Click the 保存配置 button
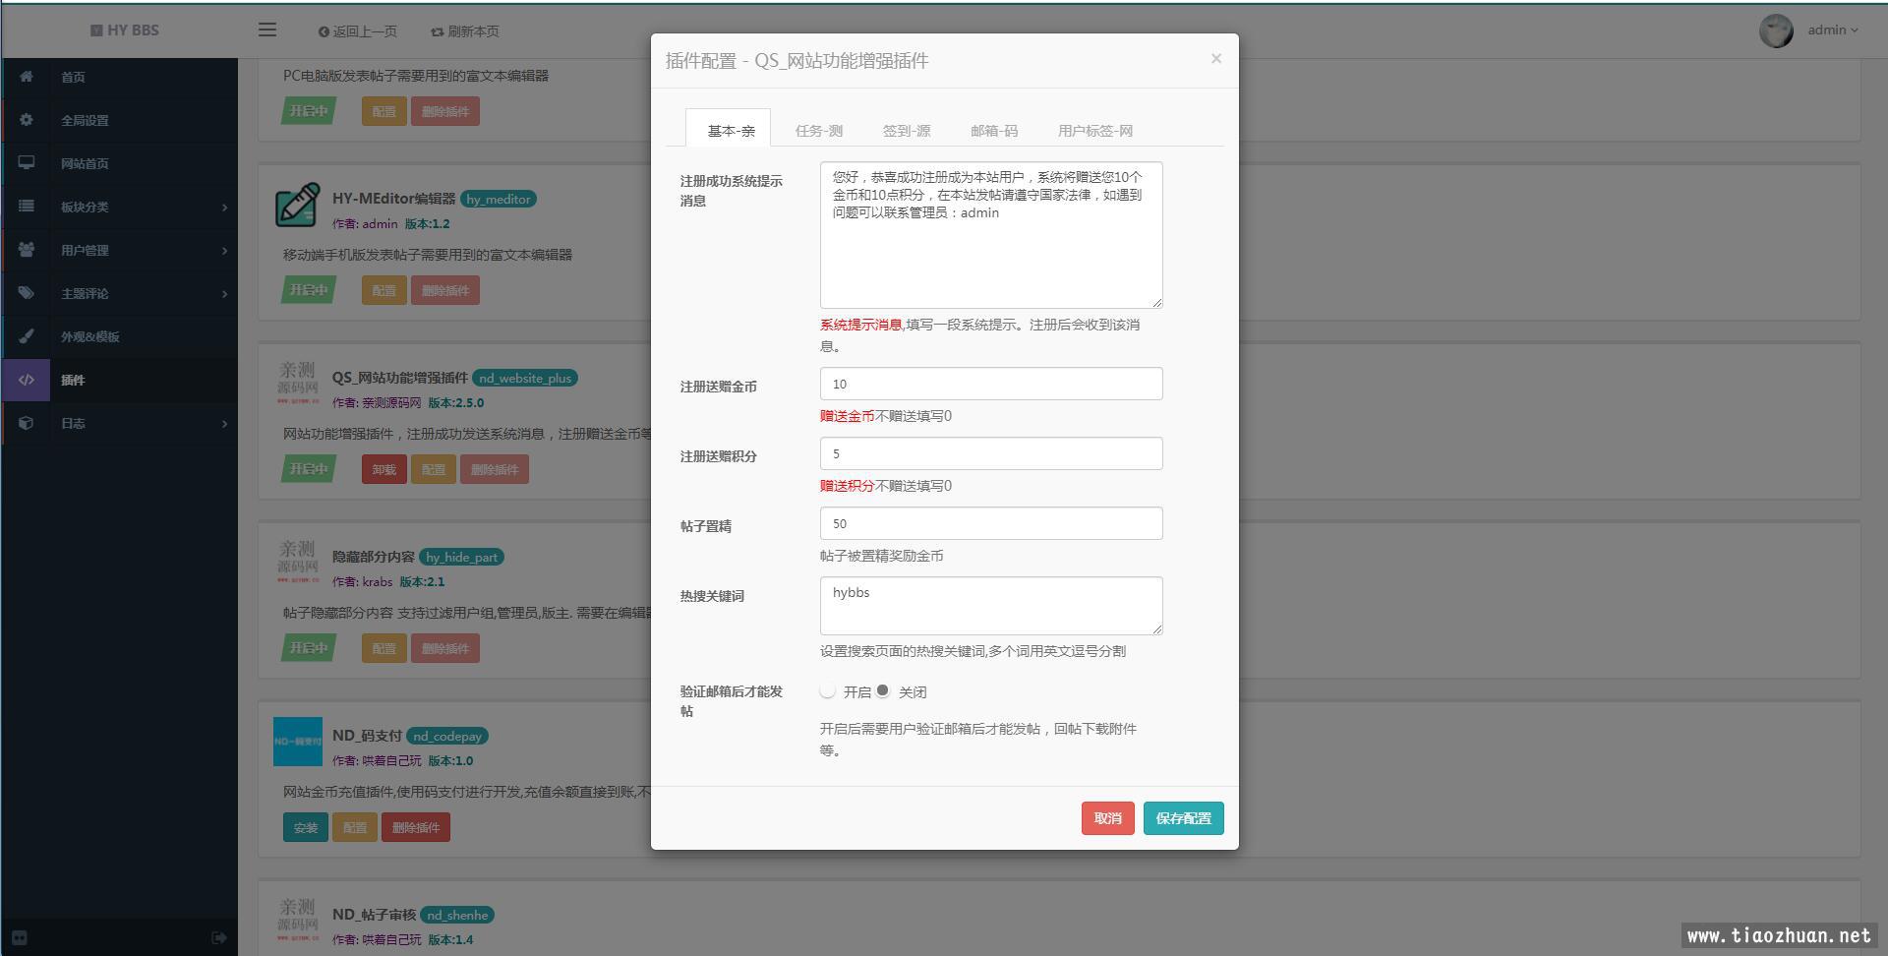Screen dimensions: 1888x956 click(1183, 818)
